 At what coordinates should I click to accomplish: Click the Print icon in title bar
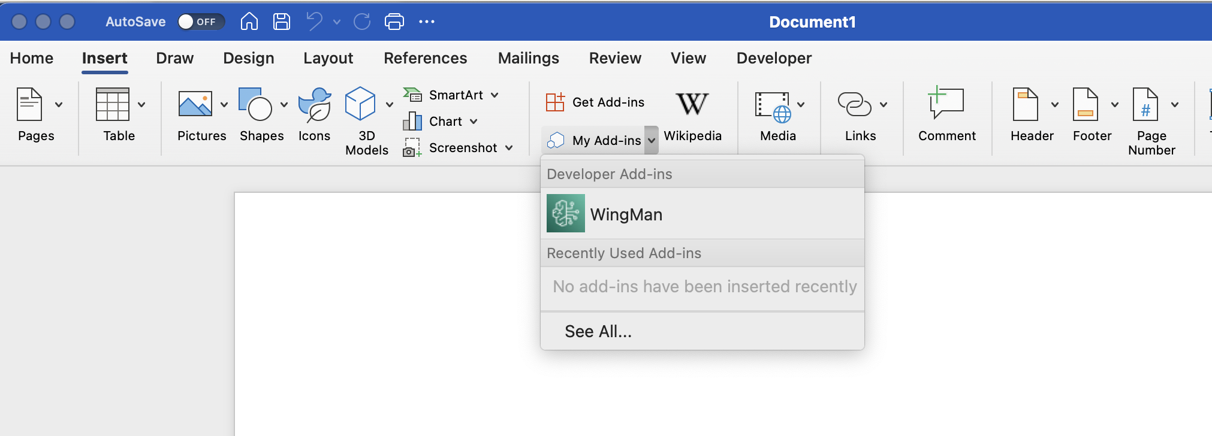click(394, 22)
